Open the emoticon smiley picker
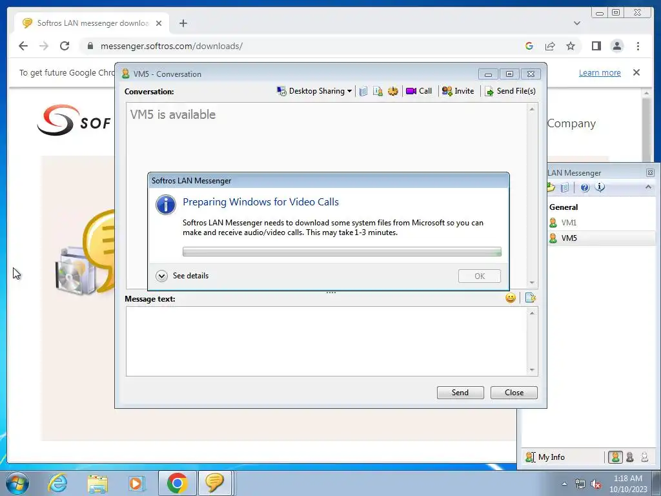The width and height of the screenshot is (661, 496). pos(511,298)
